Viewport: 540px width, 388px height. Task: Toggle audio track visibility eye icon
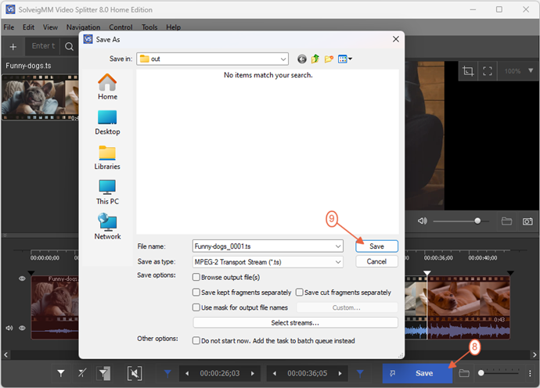click(22, 328)
